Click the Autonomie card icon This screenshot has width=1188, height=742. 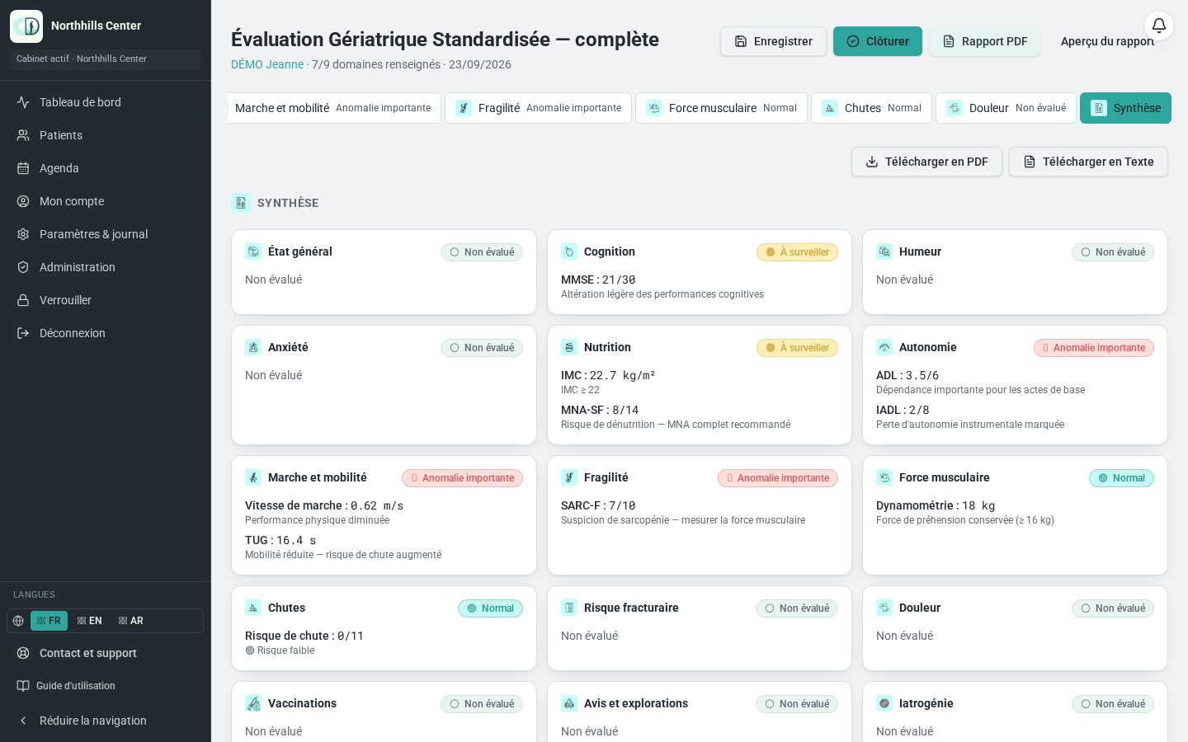tap(884, 347)
